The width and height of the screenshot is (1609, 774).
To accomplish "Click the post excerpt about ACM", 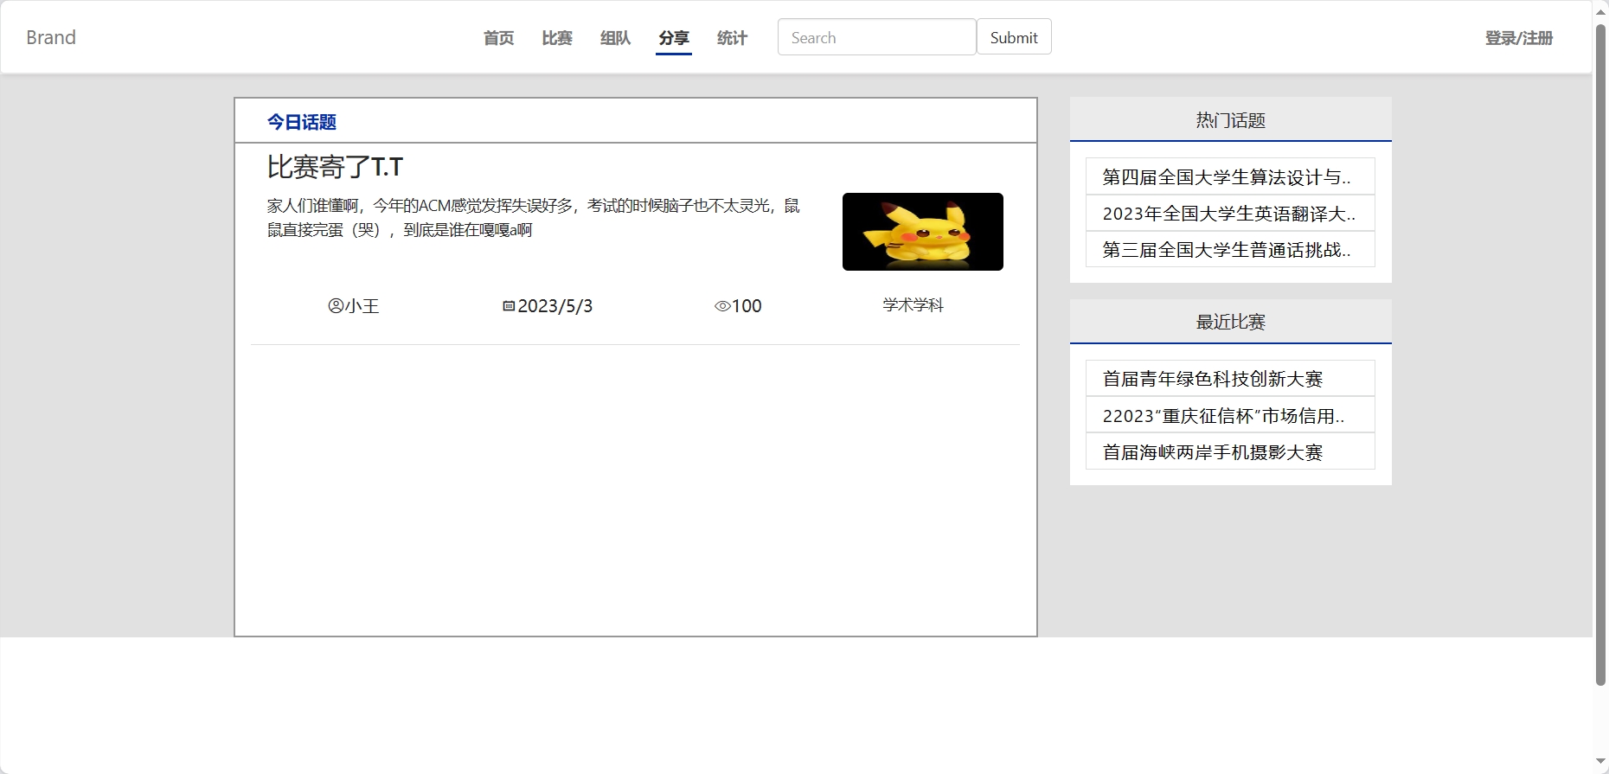I will [534, 218].
